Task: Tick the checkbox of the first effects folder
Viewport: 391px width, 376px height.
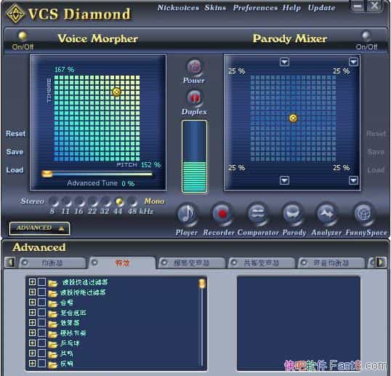Action: coord(41,282)
